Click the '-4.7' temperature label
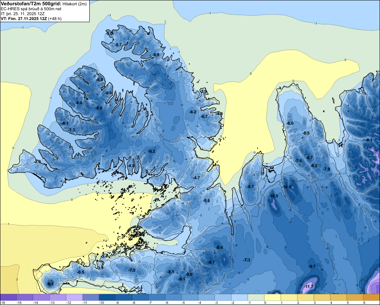This screenshot has height=305, width=380. (x=196, y=178)
